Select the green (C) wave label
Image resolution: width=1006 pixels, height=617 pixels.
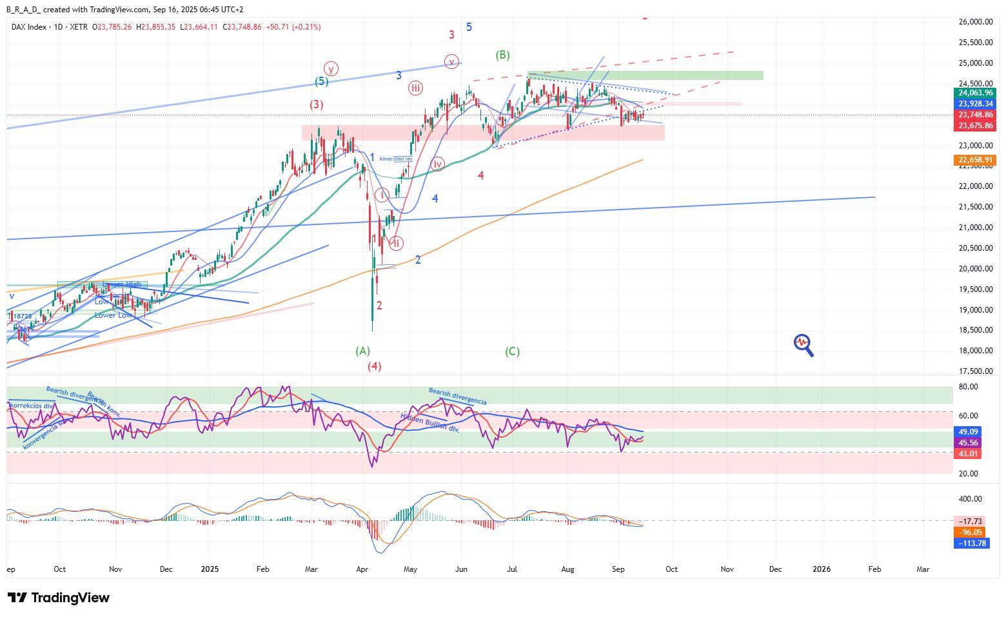tap(512, 351)
